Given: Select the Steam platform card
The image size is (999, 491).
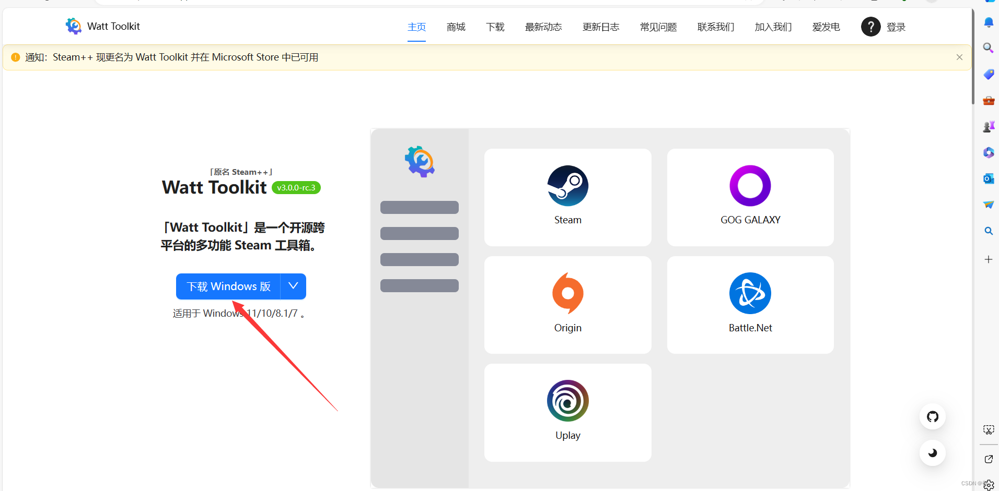Looking at the screenshot, I should [567, 197].
